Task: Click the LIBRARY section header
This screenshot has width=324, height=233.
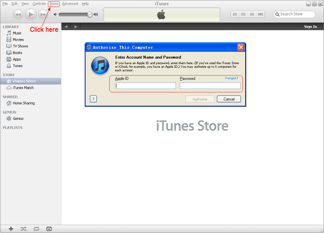Action: click(x=11, y=27)
